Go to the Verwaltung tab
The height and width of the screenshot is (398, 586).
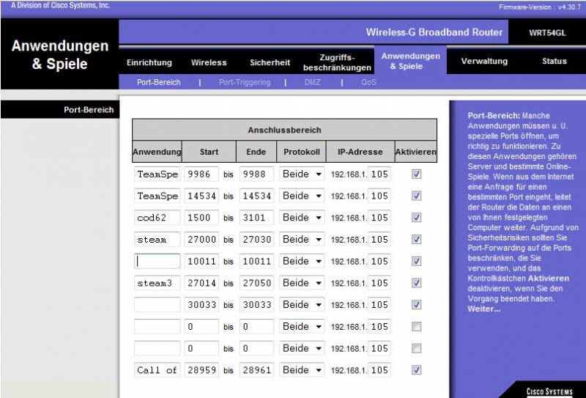tap(483, 62)
